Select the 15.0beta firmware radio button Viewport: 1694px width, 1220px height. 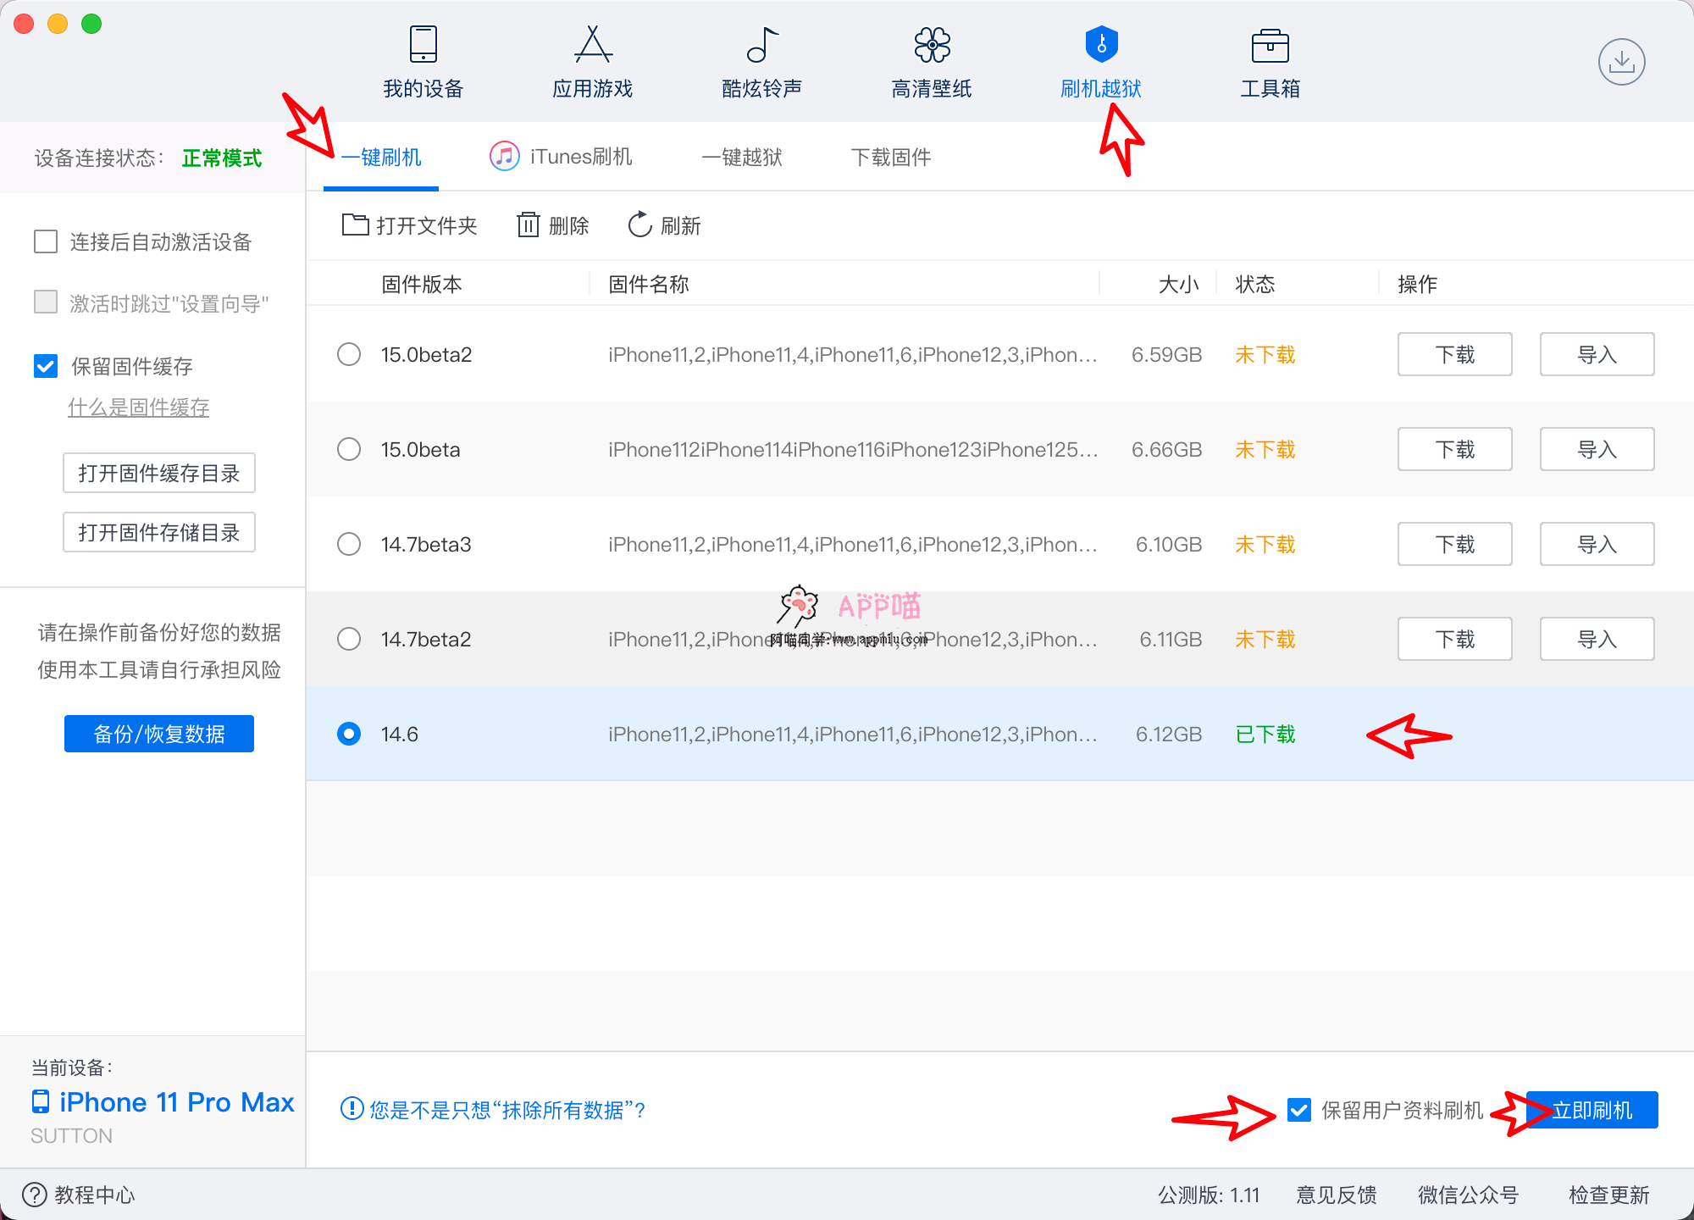point(349,449)
